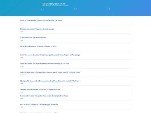Open Nintendo maintenance schedule August 16 article
Viewport: 151px width, 113px height.
pyautogui.click(x=38, y=46)
